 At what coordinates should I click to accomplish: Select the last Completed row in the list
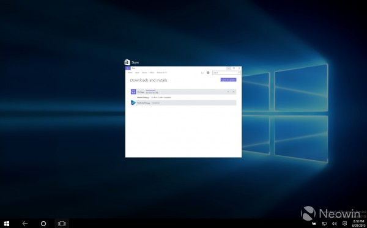tap(183, 103)
